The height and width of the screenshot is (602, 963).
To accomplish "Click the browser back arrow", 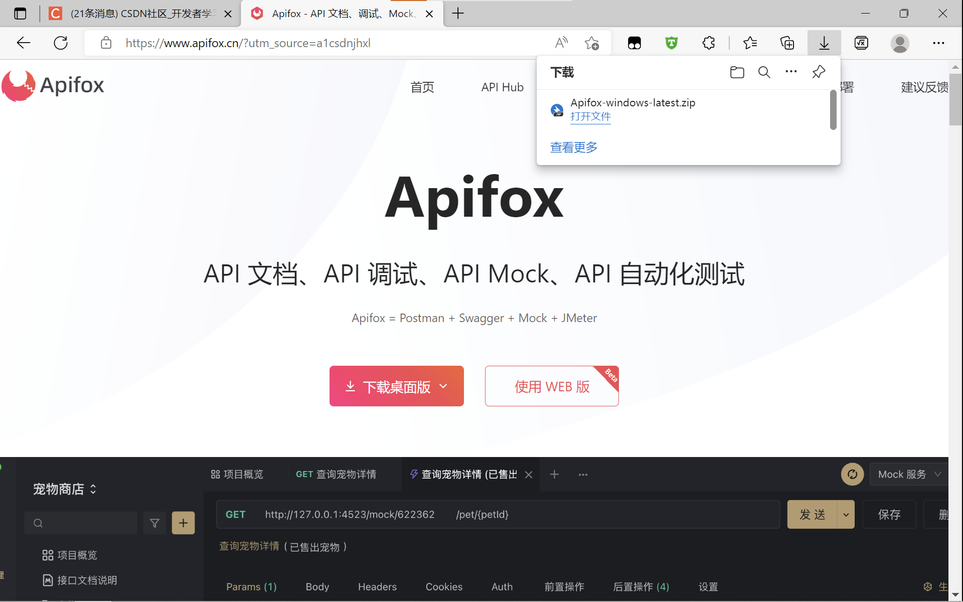I will tap(24, 43).
